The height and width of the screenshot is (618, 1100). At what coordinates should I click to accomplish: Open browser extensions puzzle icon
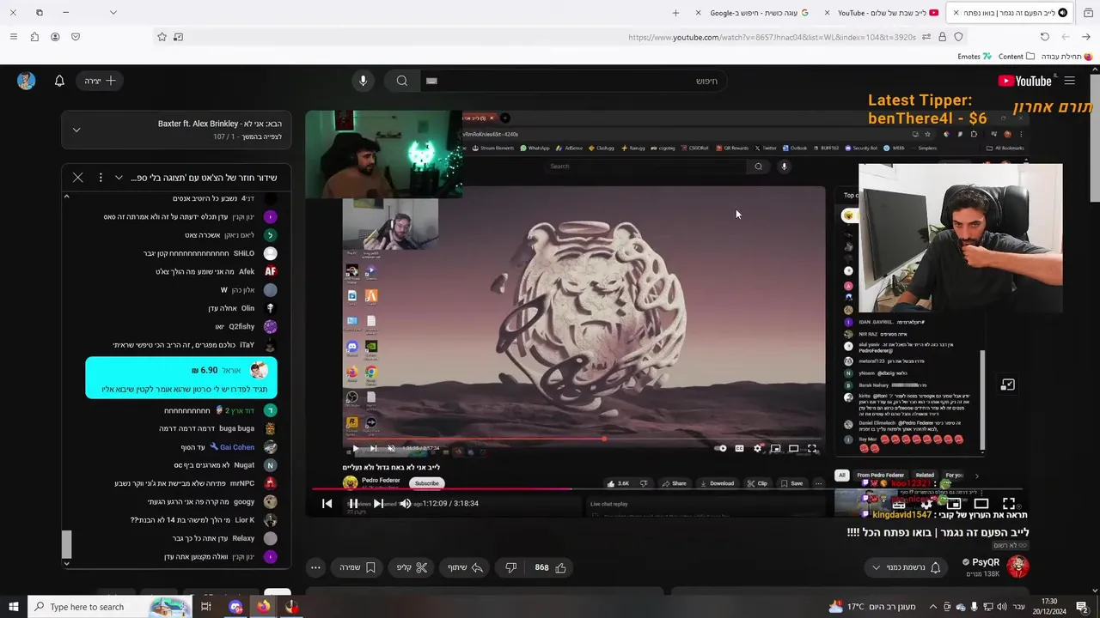tap(34, 37)
